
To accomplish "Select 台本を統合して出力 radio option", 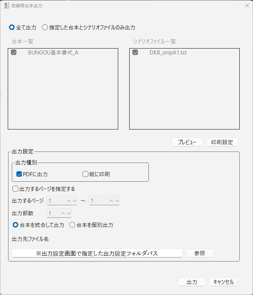I will [x=38, y=225].
